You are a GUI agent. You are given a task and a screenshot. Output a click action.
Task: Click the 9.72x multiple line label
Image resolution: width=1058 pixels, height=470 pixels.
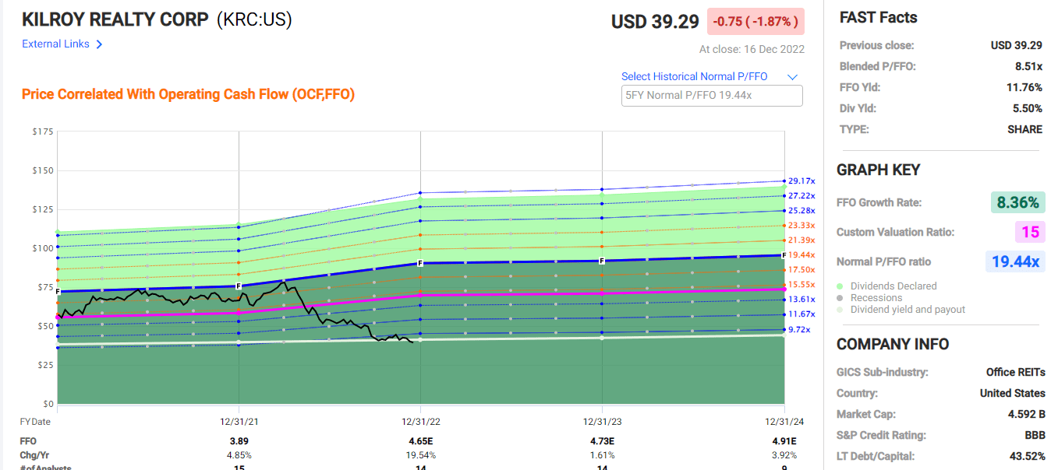click(799, 330)
